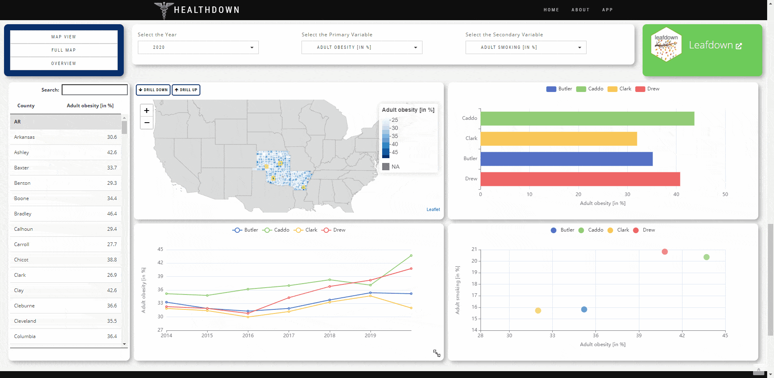The image size is (774, 378).
Task: Toggle Butler series in bar chart legend
Action: (x=559, y=89)
